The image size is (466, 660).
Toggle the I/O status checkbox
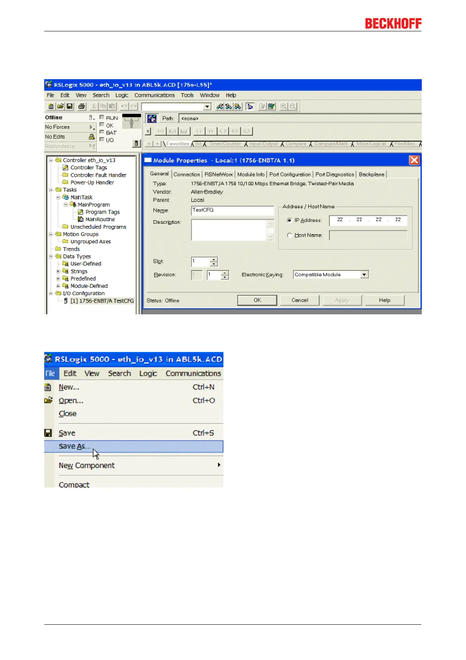102,140
